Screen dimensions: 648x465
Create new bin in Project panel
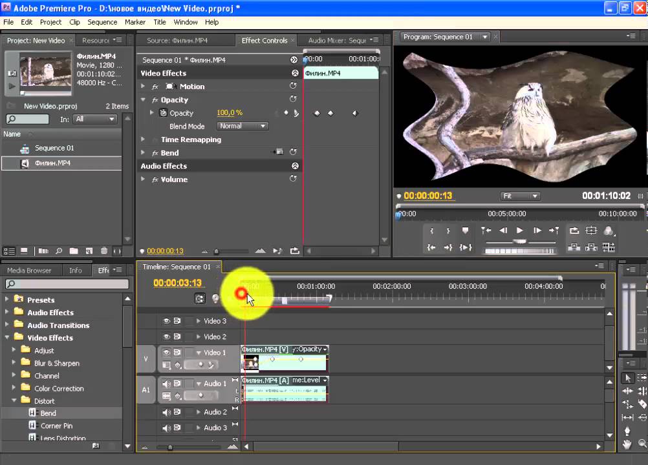click(x=74, y=251)
